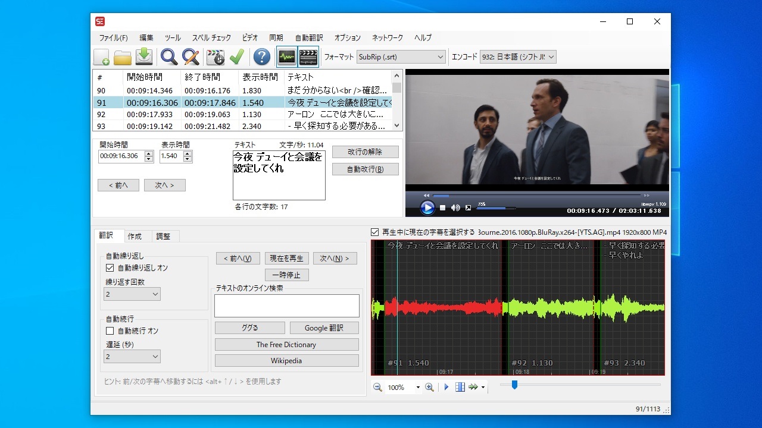Open the オプション menu

(348, 37)
